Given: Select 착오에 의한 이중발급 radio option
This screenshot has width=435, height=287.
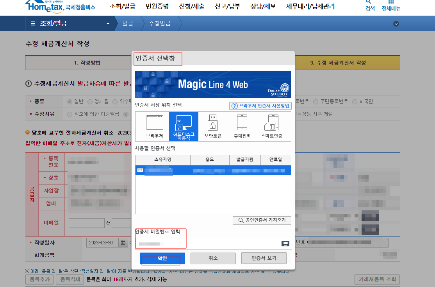Looking at the screenshot, I should [x=70, y=114].
